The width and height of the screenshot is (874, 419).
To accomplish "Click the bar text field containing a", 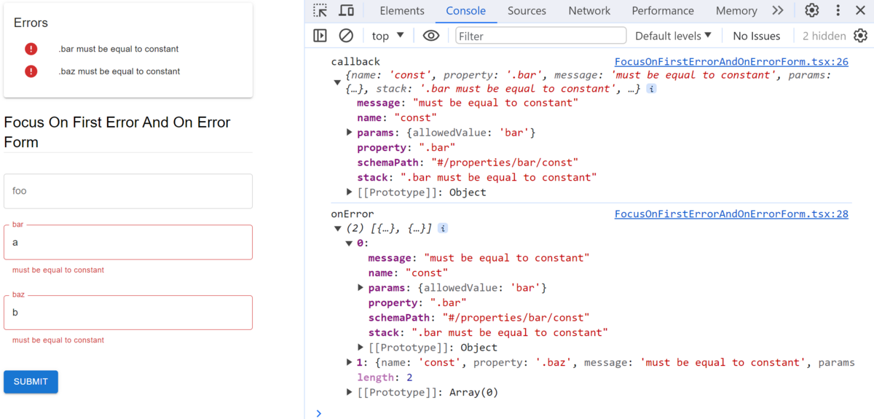I will [128, 242].
